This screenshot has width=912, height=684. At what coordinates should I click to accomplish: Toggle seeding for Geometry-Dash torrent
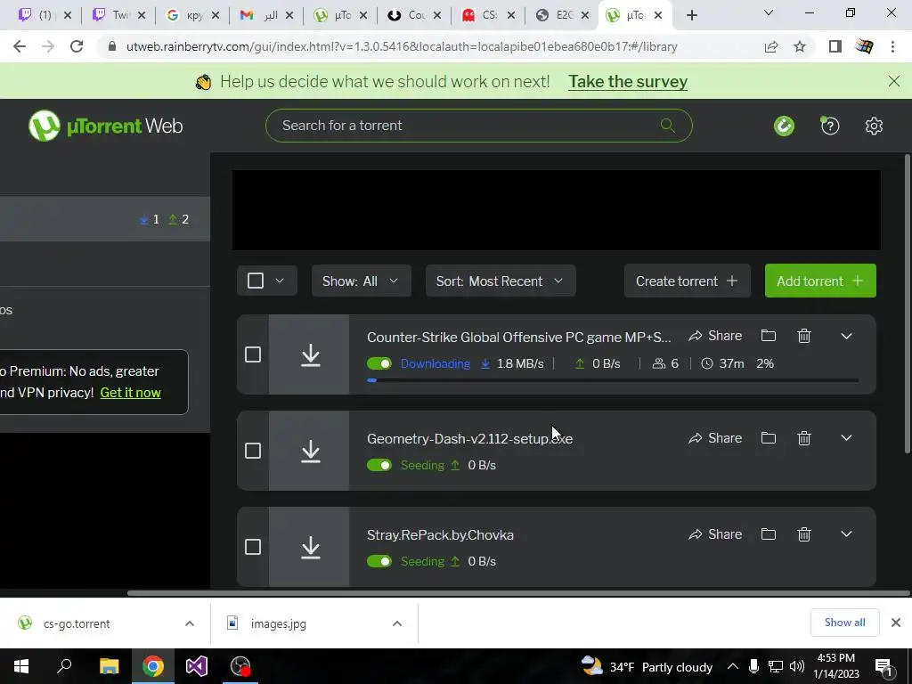379,465
